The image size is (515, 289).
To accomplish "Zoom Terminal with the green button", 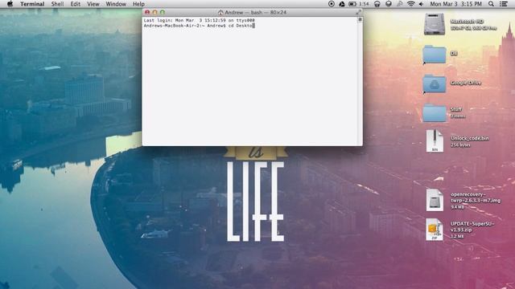I will [163, 12].
